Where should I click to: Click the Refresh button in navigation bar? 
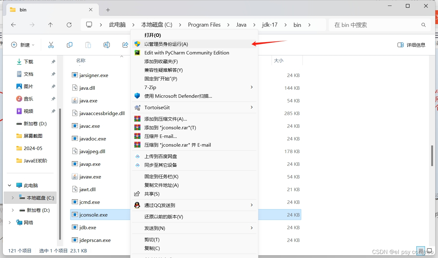click(x=69, y=25)
